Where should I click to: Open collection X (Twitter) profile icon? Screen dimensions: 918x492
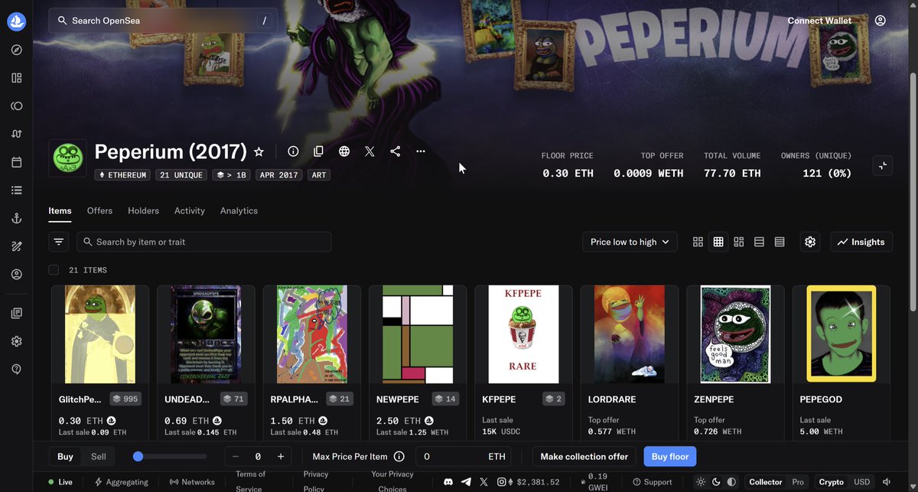369,152
